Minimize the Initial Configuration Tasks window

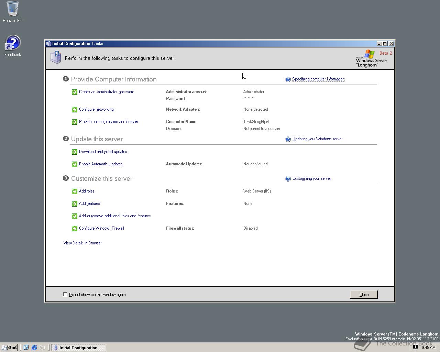379,44
